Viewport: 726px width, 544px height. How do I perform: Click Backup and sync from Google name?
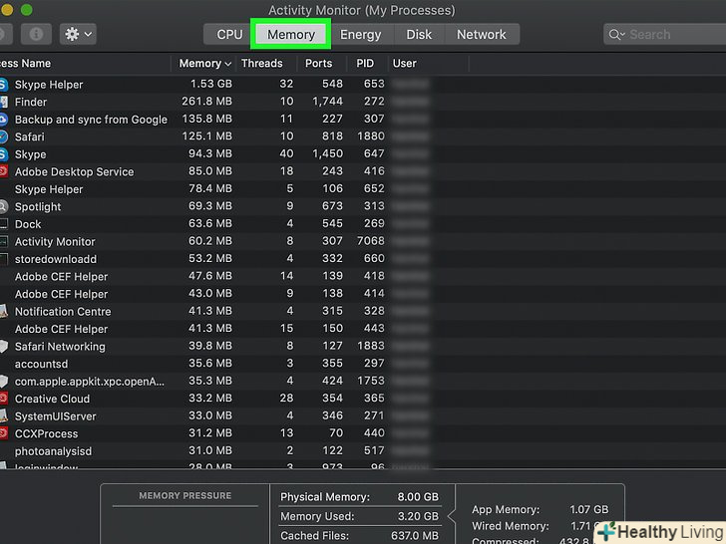[91, 120]
